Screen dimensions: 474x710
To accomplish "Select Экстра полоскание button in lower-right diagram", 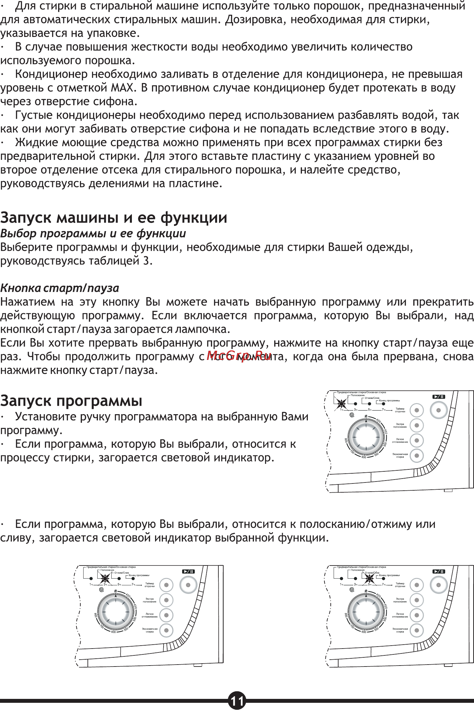I will pyautogui.click(x=417, y=600).
